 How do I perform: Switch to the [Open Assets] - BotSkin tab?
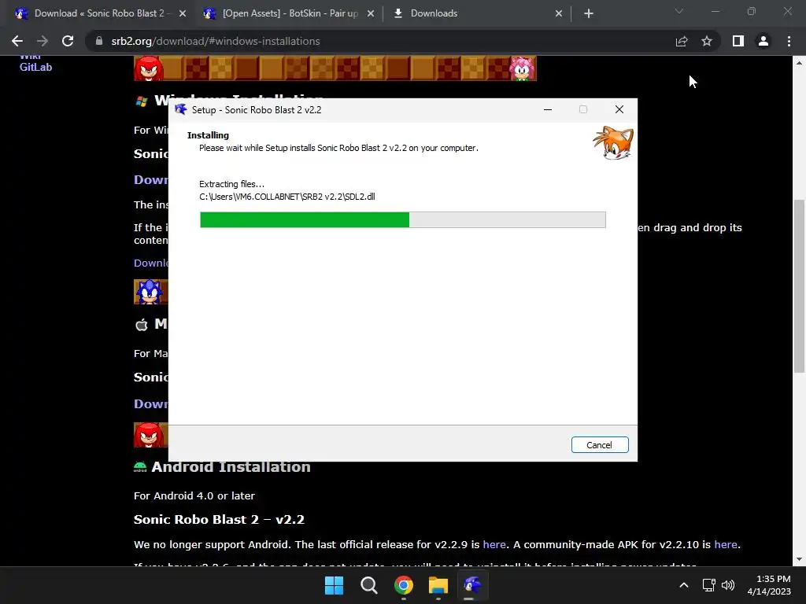click(289, 13)
